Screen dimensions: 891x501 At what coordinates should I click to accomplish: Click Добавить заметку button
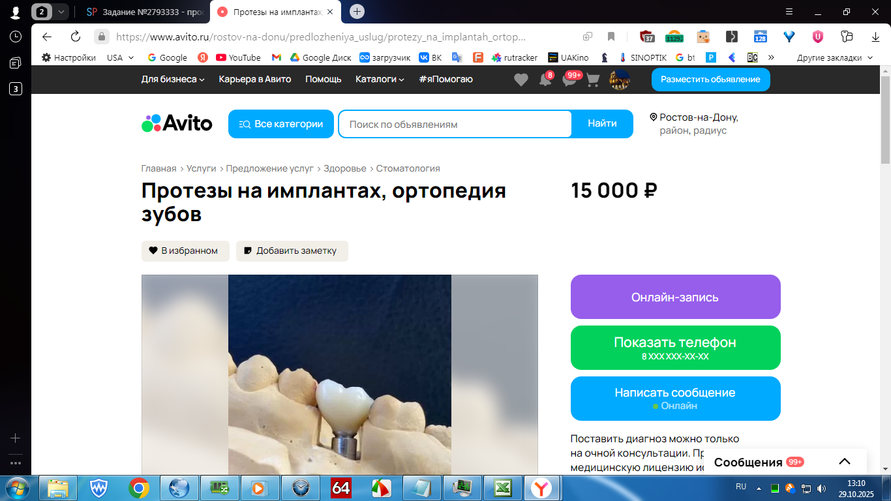pos(292,251)
